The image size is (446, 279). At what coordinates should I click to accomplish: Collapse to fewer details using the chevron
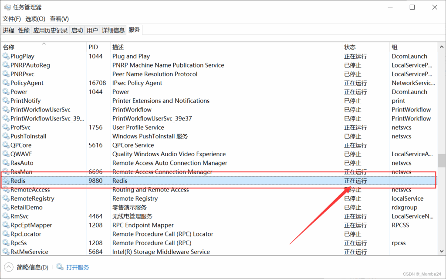[x=9, y=267]
